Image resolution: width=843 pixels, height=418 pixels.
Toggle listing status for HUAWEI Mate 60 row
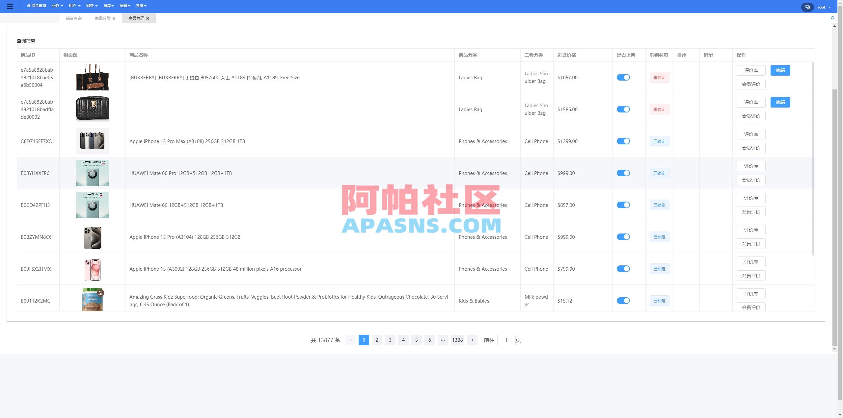point(623,205)
